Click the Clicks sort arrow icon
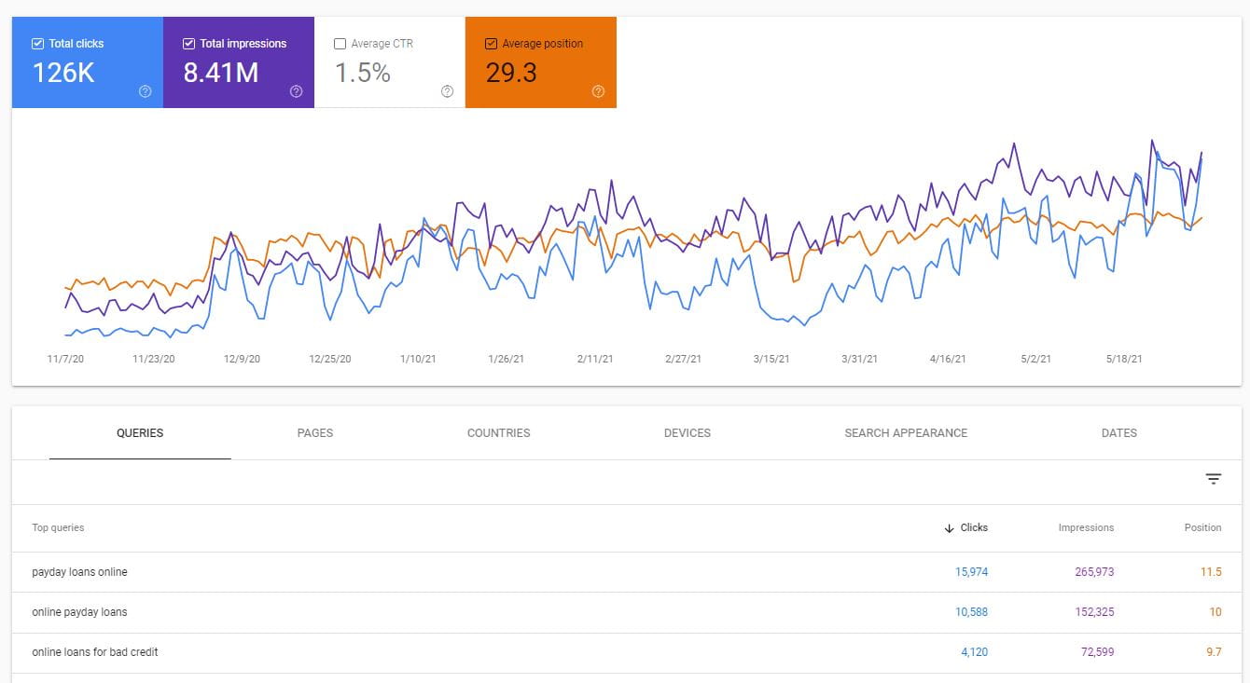Image resolution: width=1250 pixels, height=683 pixels. (949, 527)
